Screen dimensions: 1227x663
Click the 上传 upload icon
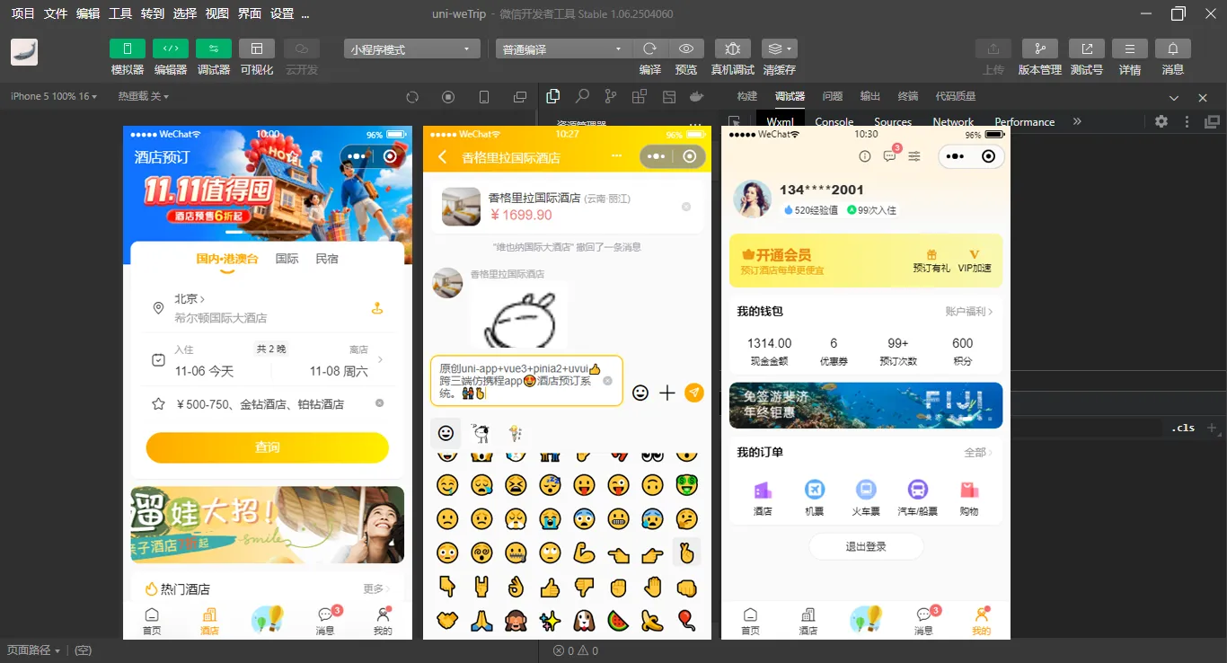pos(993,49)
